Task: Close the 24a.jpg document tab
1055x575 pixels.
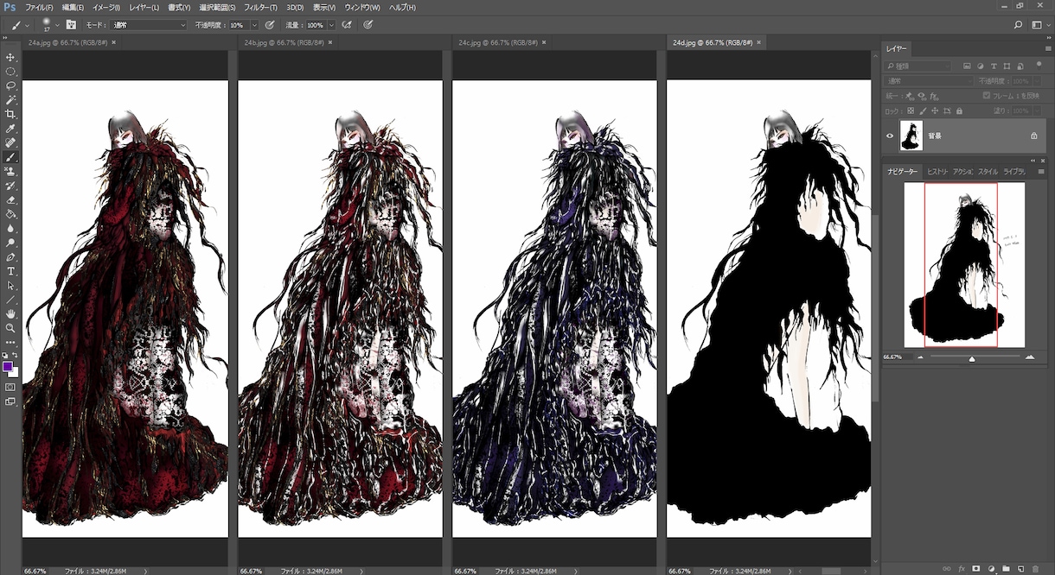Action: click(x=113, y=41)
